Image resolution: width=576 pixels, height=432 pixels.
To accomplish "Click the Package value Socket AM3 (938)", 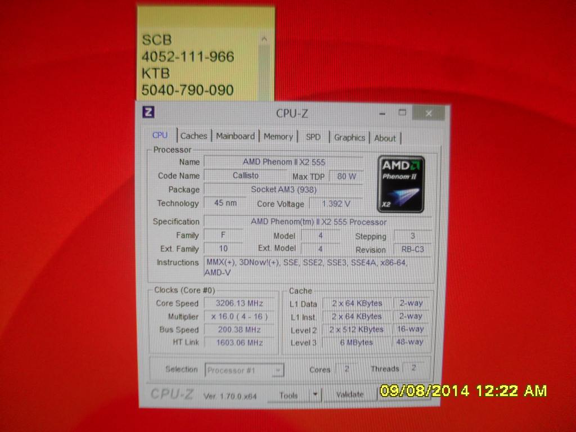I will [283, 190].
